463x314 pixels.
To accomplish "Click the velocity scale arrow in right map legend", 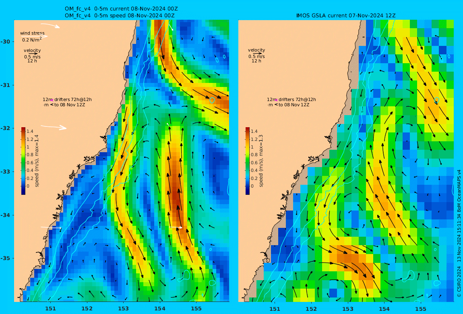I will (257, 54).
